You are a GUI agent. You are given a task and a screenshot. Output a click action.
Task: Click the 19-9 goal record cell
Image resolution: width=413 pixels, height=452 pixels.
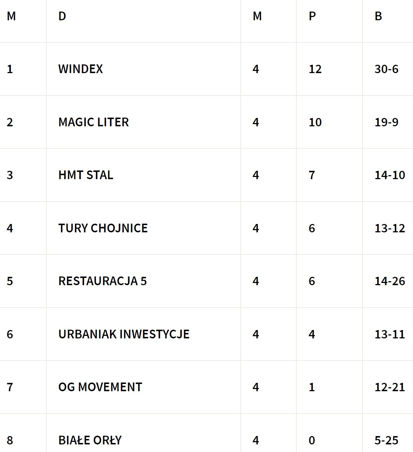coord(386,122)
